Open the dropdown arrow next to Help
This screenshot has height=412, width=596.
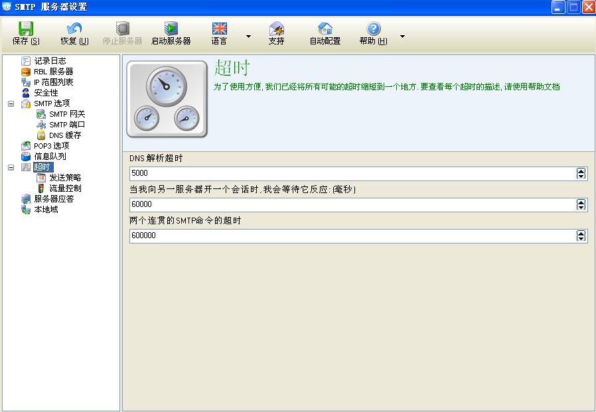tap(402, 36)
